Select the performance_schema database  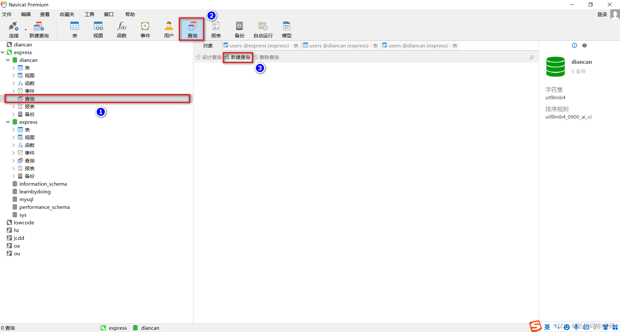45,207
